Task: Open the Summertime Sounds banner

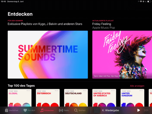Action: click(48, 55)
